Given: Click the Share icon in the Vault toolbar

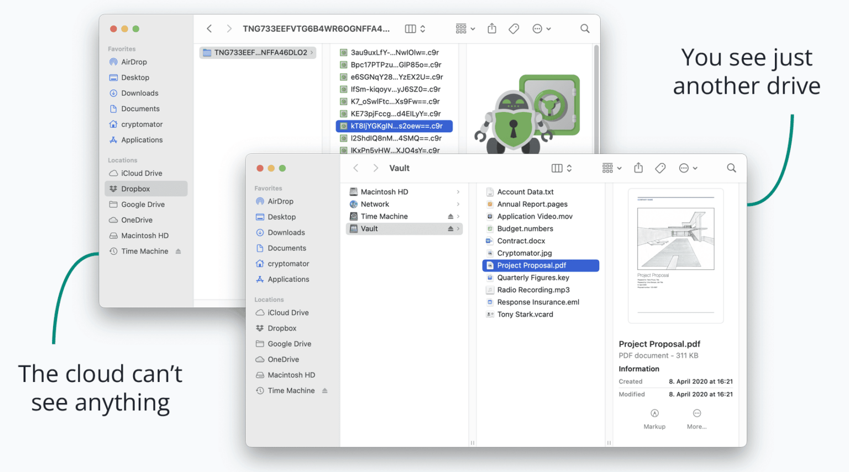Looking at the screenshot, I should [x=638, y=168].
